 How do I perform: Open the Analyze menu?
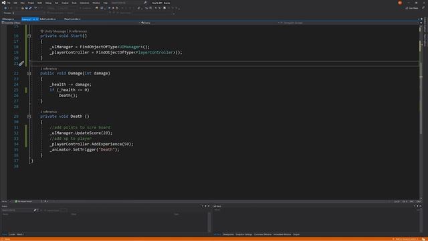[x=65, y=3]
